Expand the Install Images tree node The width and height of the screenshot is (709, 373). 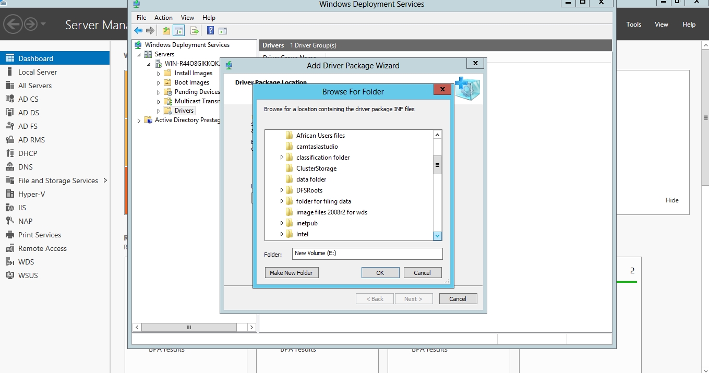(159, 74)
